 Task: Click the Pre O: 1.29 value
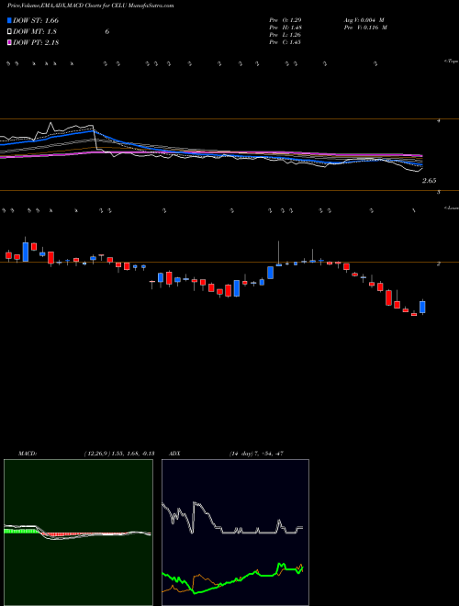[285, 19]
